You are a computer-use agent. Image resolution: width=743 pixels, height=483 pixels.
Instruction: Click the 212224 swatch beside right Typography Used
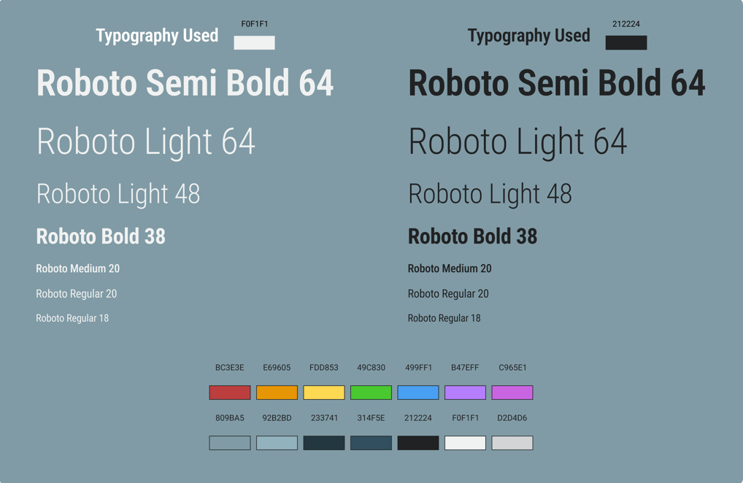(x=626, y=42)
